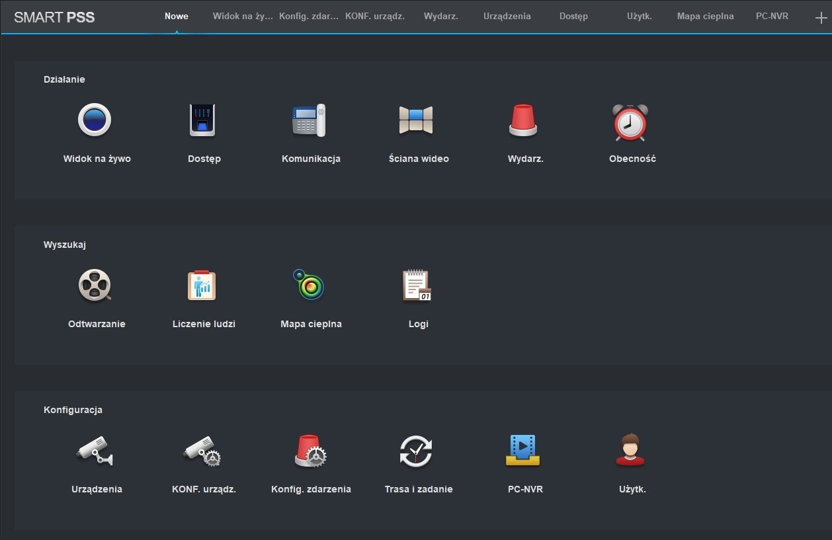This screenshot has width=832, height=540.
Task: Switch to the PC-NVR tab
Action: click(772, 17)
